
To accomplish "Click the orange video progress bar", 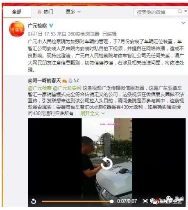I will (77, 201).
